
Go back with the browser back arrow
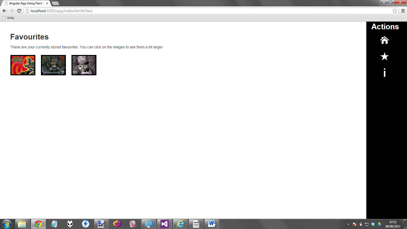tap(4, 11)
